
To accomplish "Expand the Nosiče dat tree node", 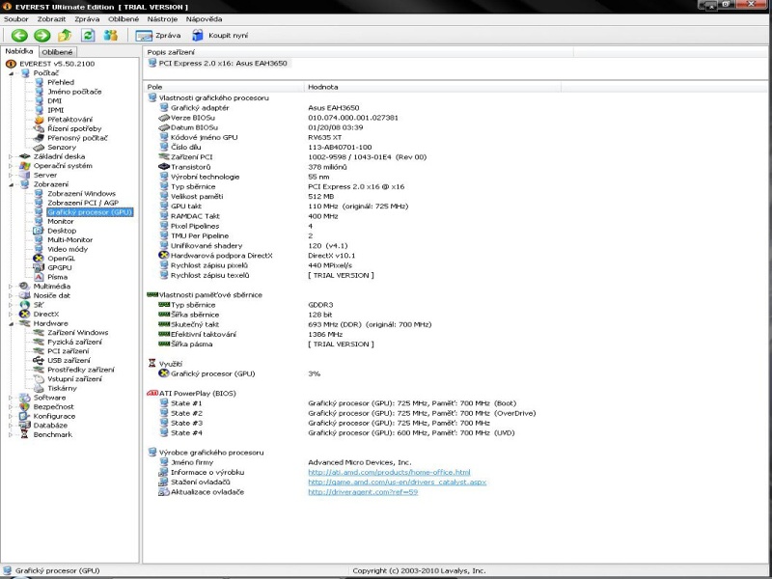I will [x=11, y=296].
